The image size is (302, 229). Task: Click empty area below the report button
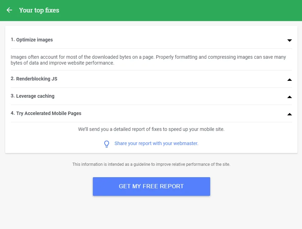coord(151,212)
